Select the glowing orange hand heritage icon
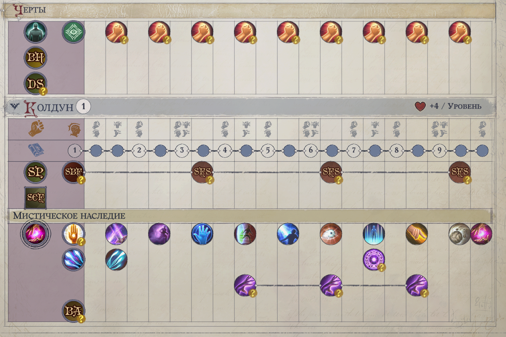Image resolution: width=506 pixels, height=337 pixels. point(73,234)
